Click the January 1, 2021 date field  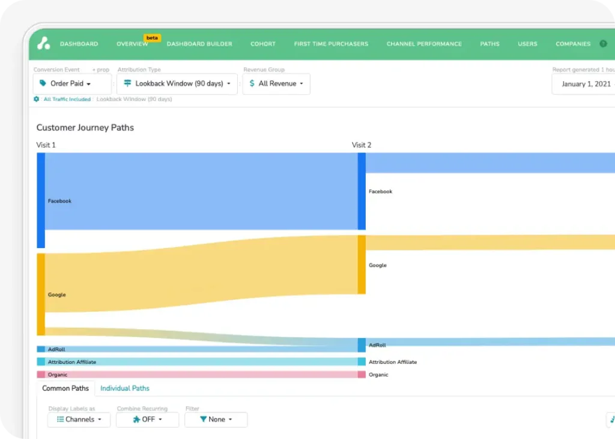tap(586, 84)
